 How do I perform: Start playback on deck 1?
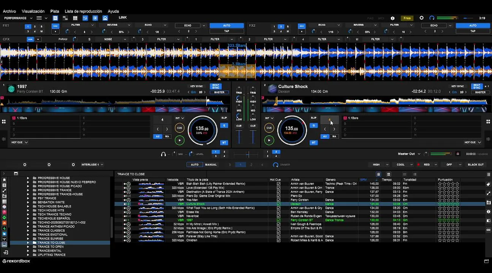[179, 140]
